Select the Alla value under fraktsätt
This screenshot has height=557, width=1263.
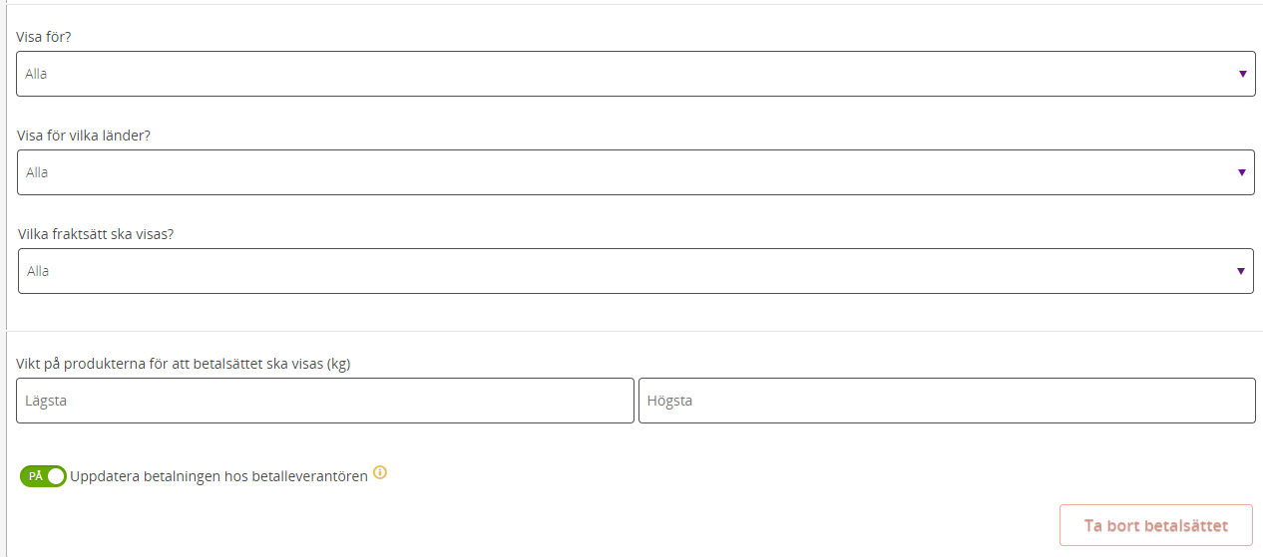[38, 271]
